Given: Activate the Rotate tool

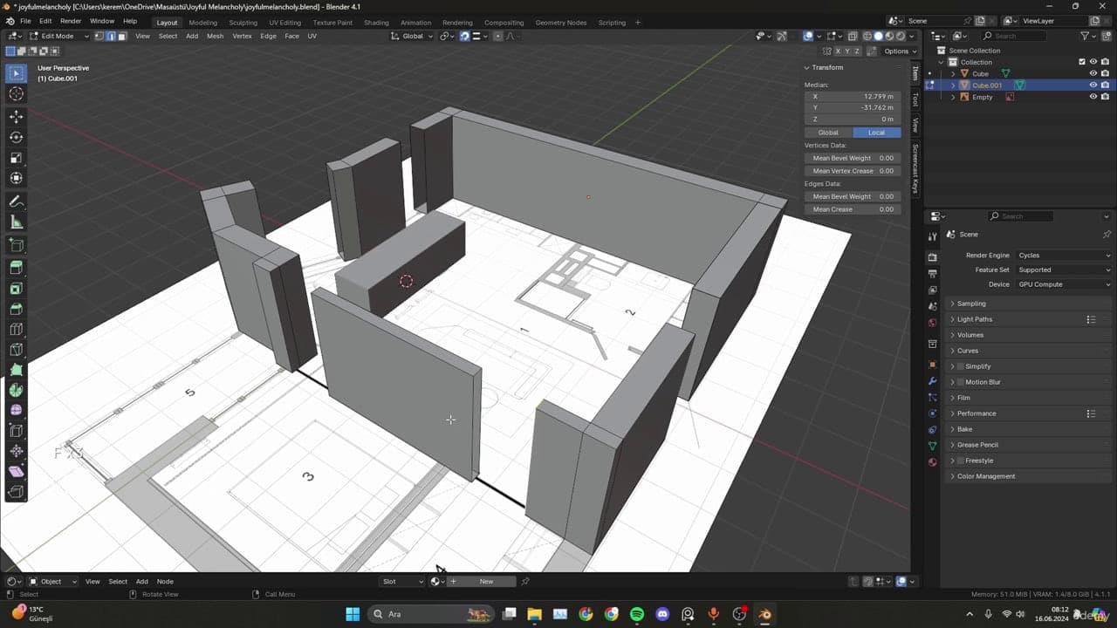Looking at the screenshot, I should pos(16,137).
